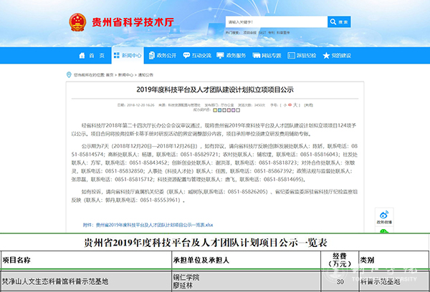Viewport: 430px width, 292px height.
Task: Click the location pin icon before breadcrumbs
Action: point(68,73)
